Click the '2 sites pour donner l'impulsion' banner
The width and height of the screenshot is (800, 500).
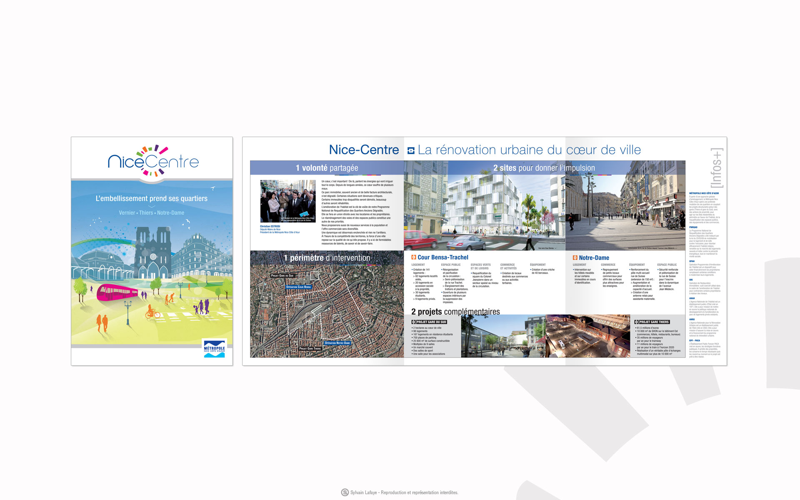click(x=544, y=168)
